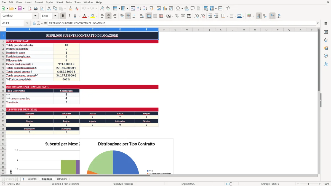
Task: Cut the selected cells
Action: tap(49, 9)
